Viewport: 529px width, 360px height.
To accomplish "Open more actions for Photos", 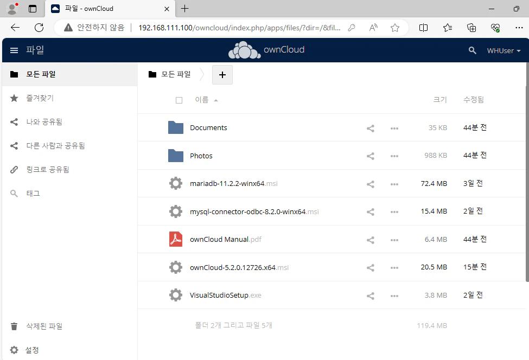I will (x=394, y=156).
